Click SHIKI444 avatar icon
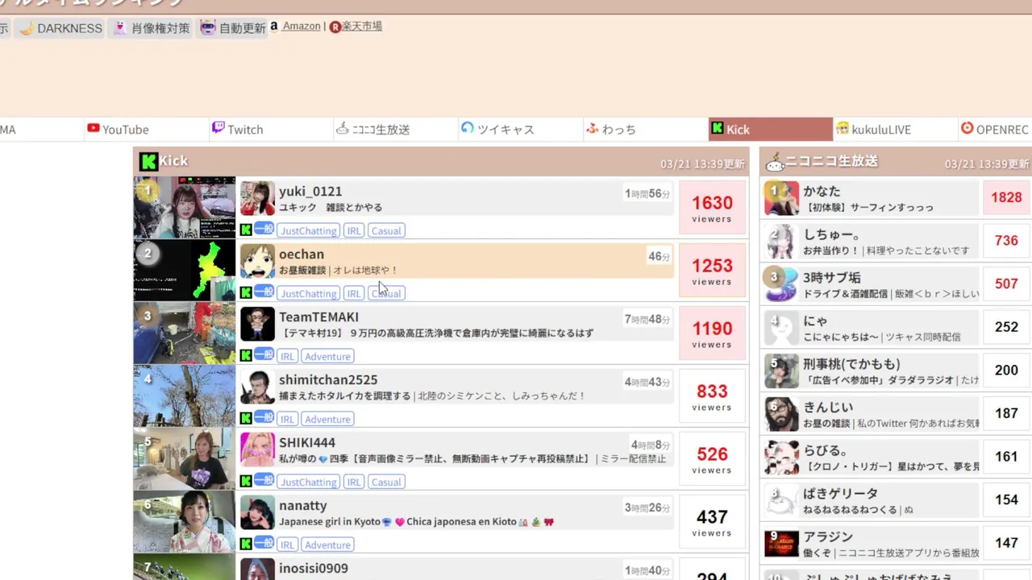This screenshot has height=580, width=1032. [x=257, y=449]
